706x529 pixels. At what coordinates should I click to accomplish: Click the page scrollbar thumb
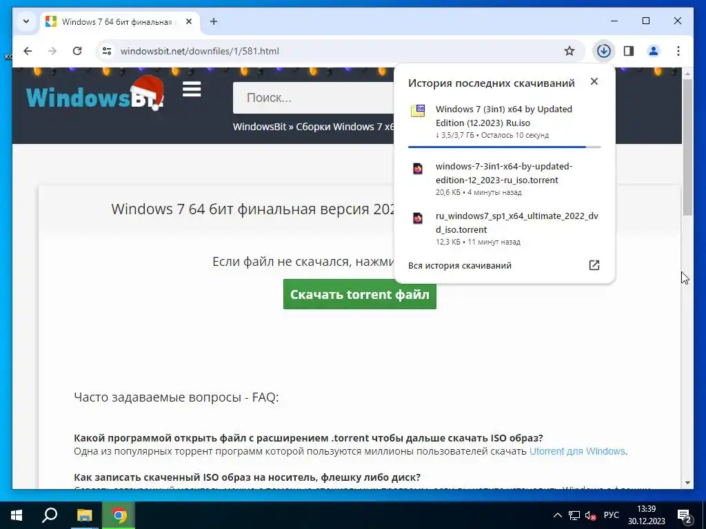click(687, 147)
